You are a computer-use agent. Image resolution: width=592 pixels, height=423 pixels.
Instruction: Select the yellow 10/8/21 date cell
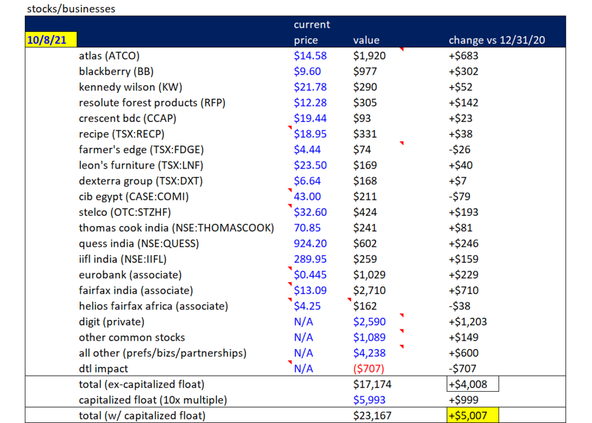51,40
